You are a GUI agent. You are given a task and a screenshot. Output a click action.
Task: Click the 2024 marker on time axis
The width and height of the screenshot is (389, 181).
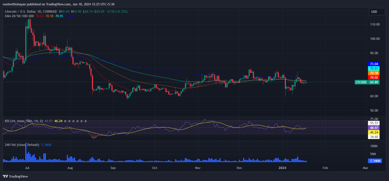(282, 168)
